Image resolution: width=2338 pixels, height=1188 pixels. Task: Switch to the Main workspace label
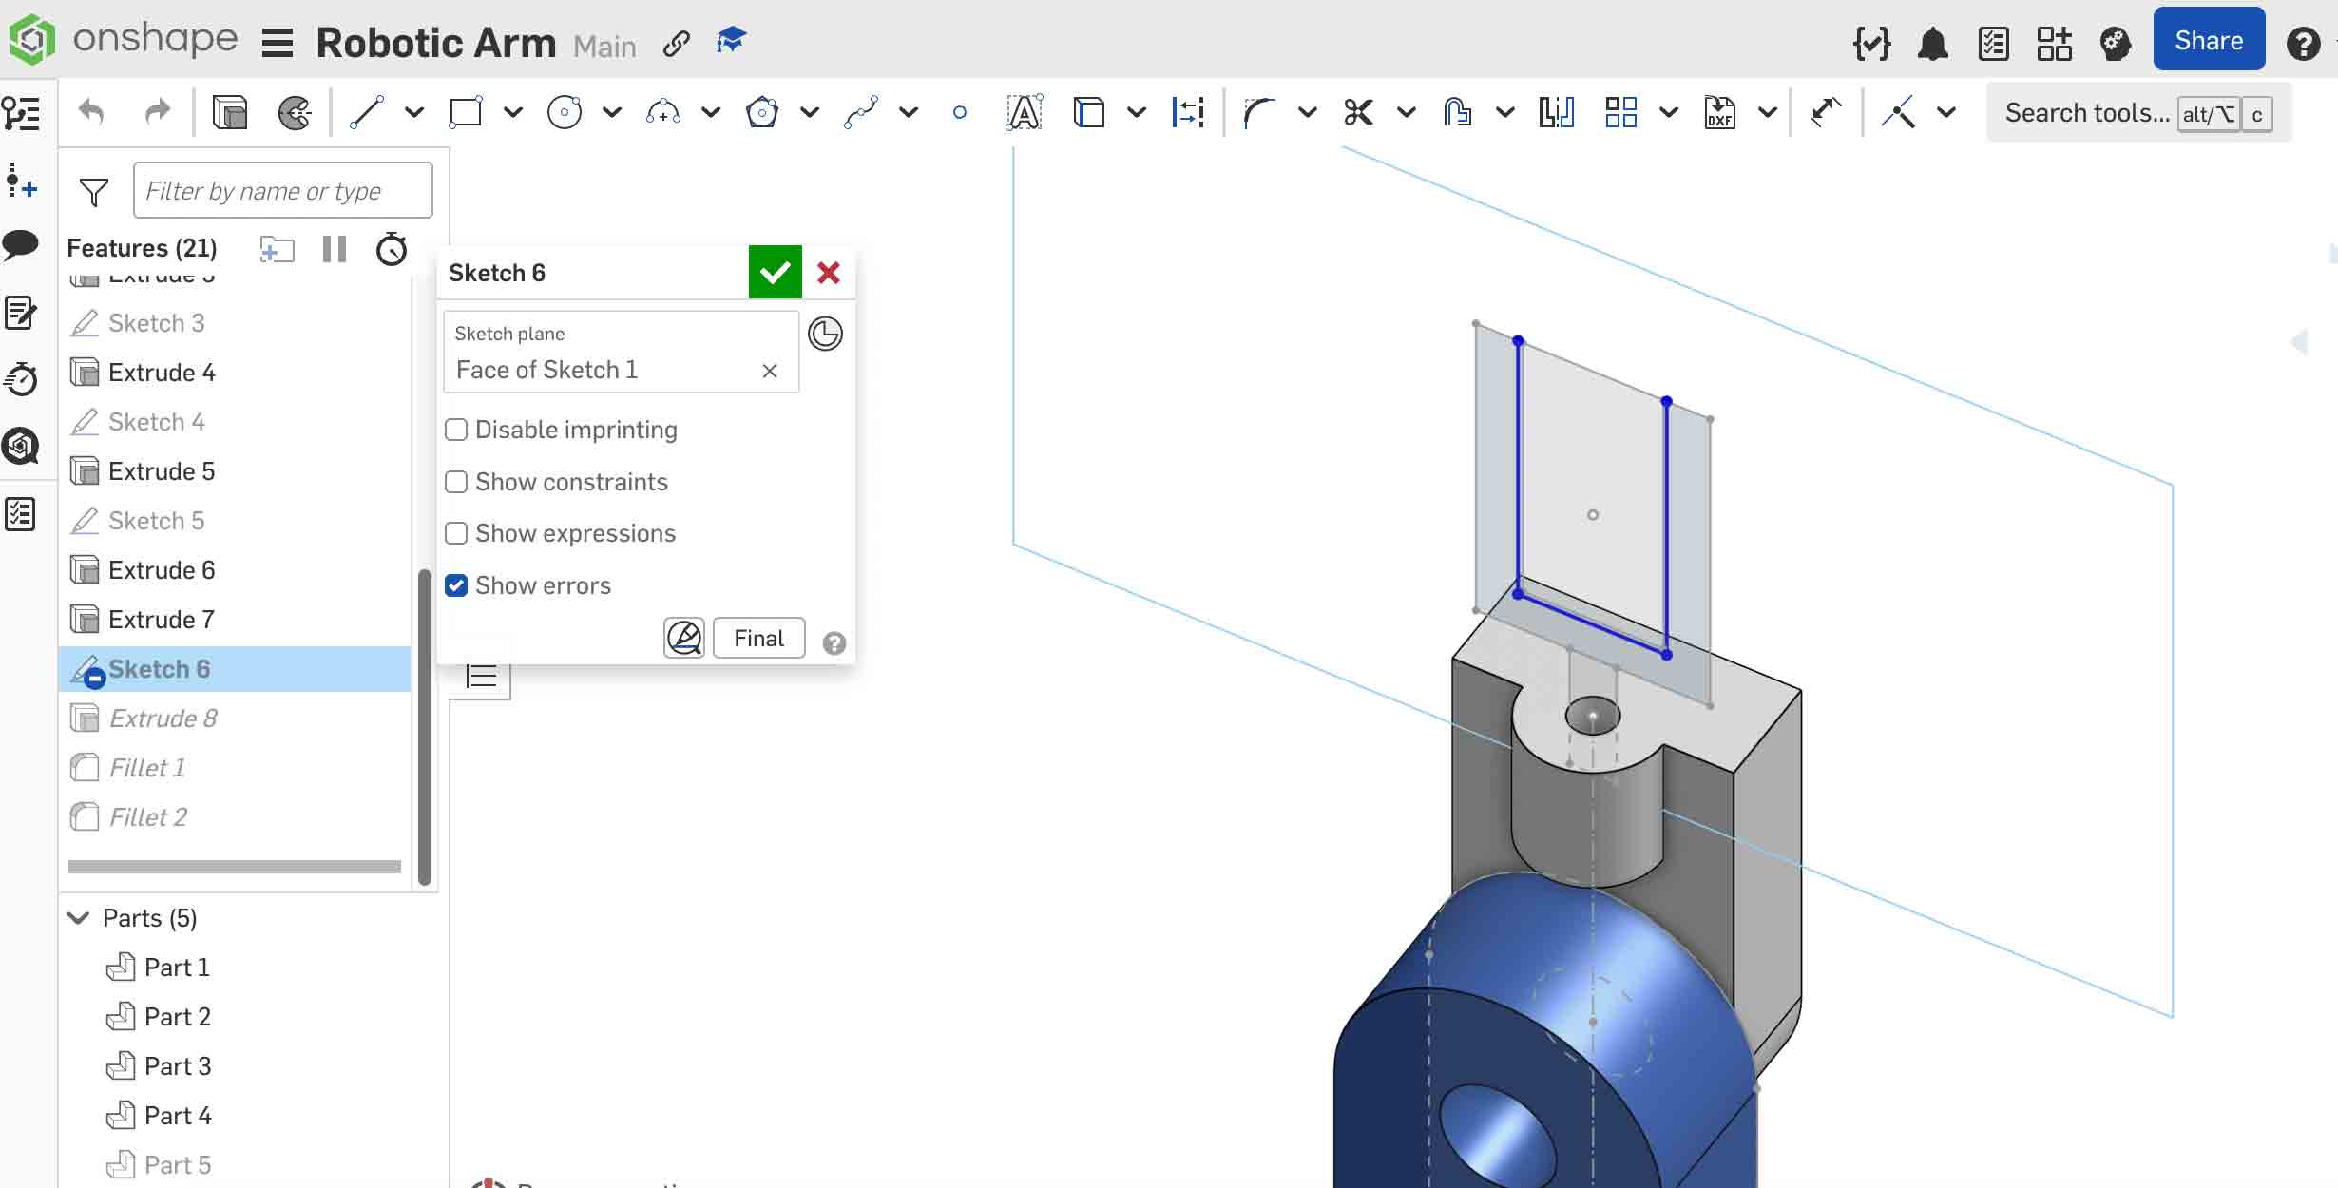605,46
